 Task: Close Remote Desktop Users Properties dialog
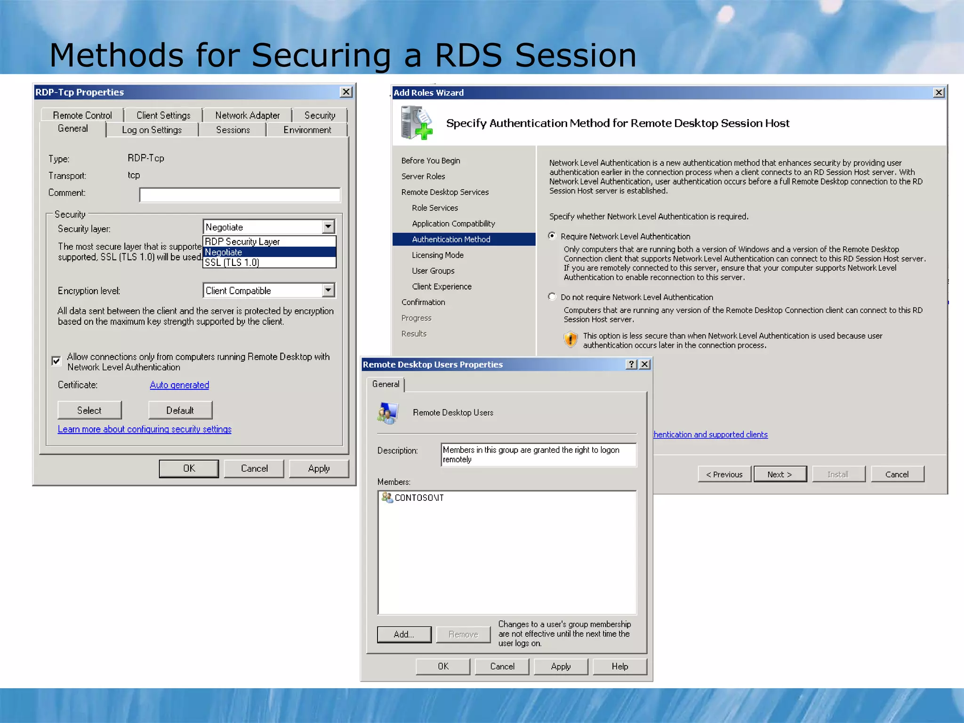645,364
